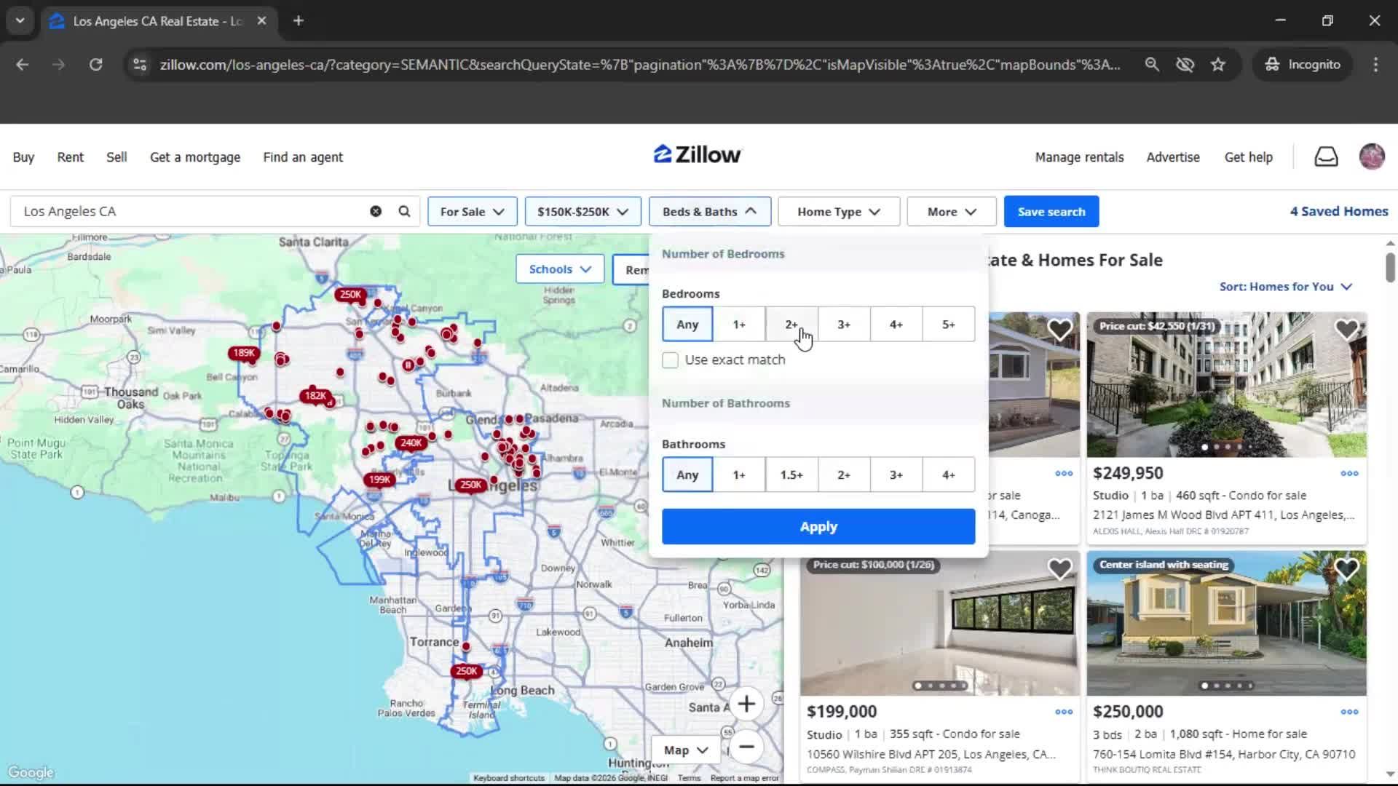Enable the Use exact match checkbox
Viewport: 1398px width, 786px height.
(669, 360)
